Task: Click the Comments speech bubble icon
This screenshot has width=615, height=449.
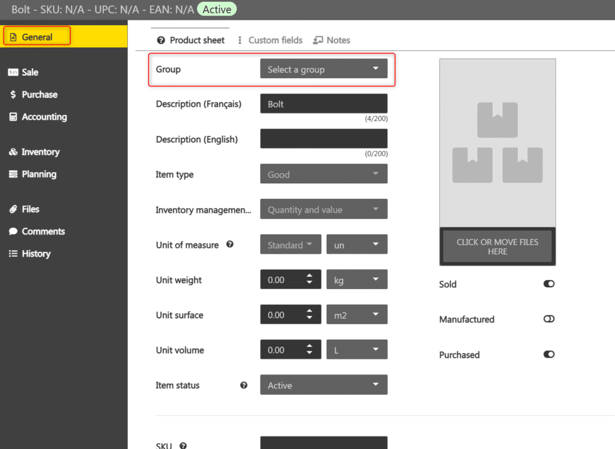Action: click(x=13, y=231)
